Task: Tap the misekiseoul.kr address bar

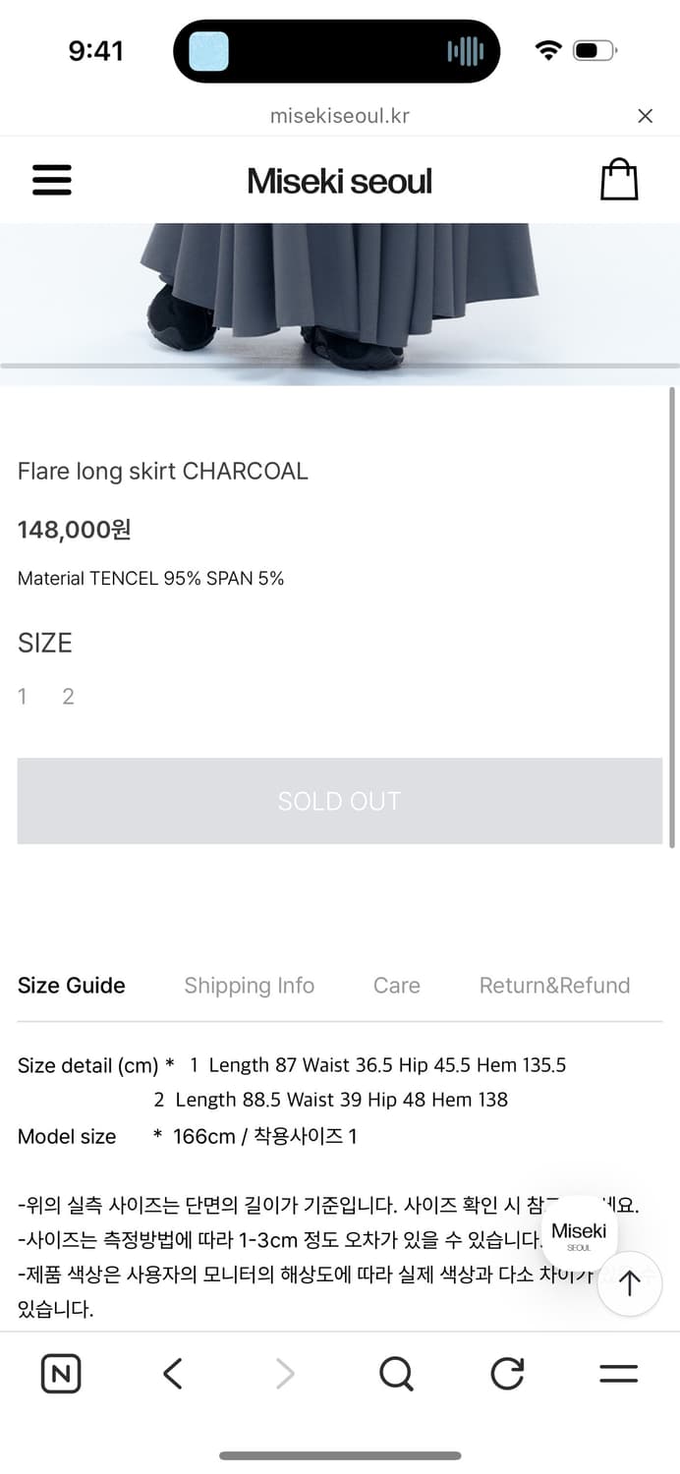Action: (339, 116)
